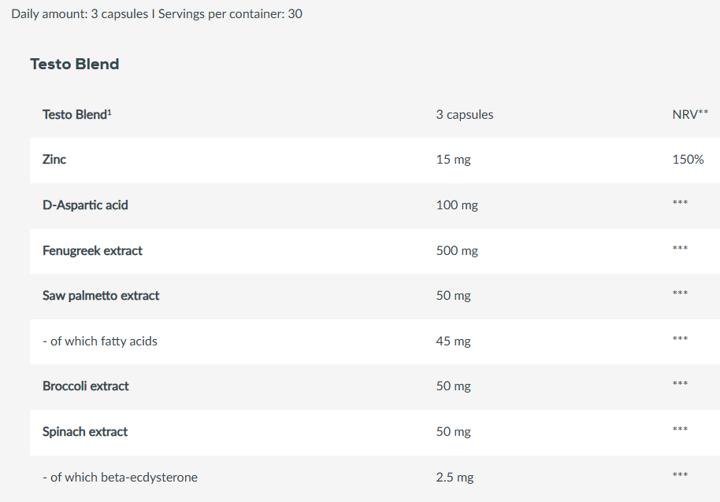Click the beta-ecdysterone sub-row label
Viewport: 720px width, 502px height.
[x=120, y=478]
